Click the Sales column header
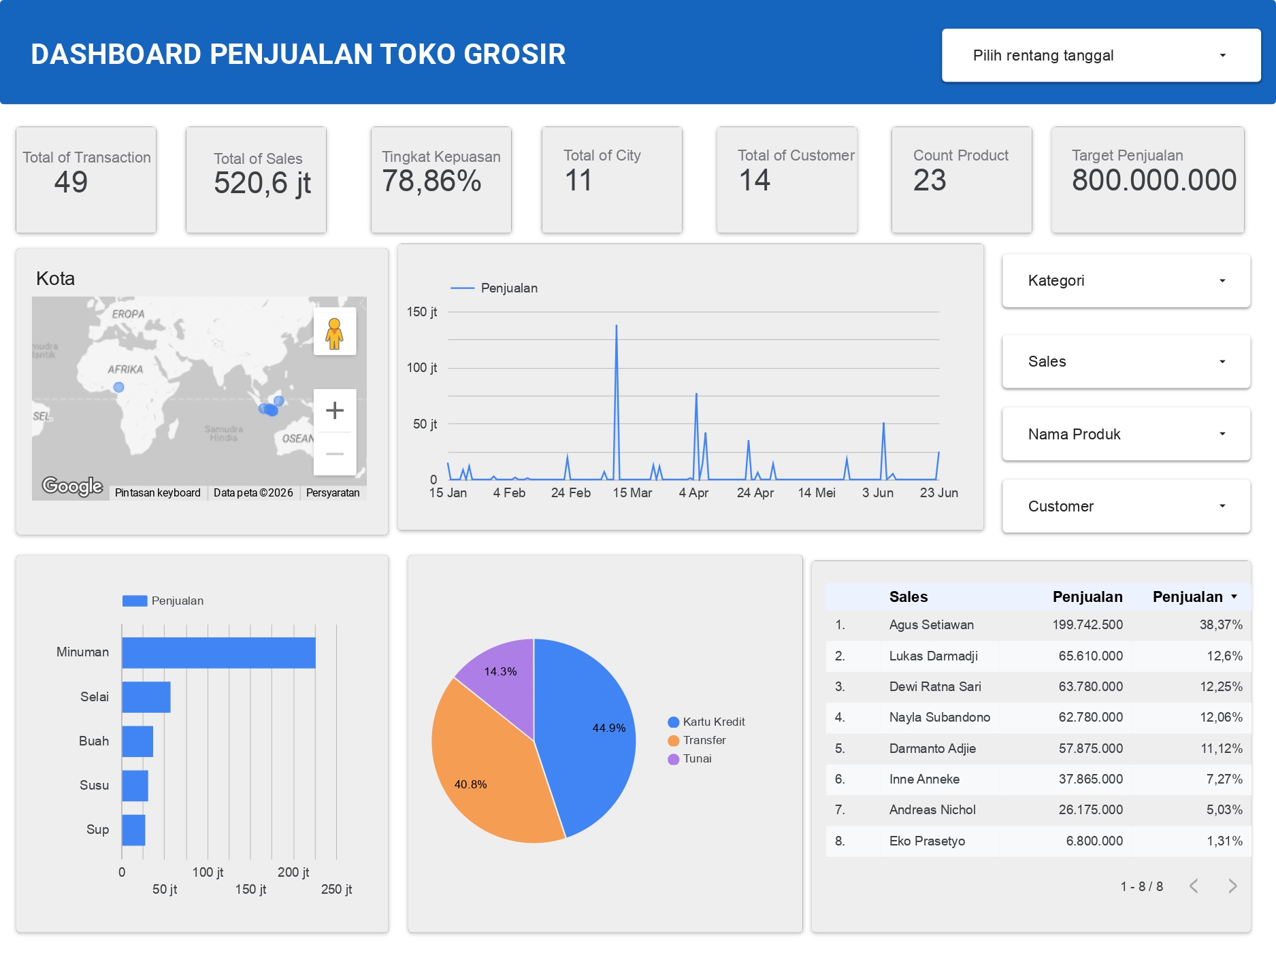 (x=908, y=597)
